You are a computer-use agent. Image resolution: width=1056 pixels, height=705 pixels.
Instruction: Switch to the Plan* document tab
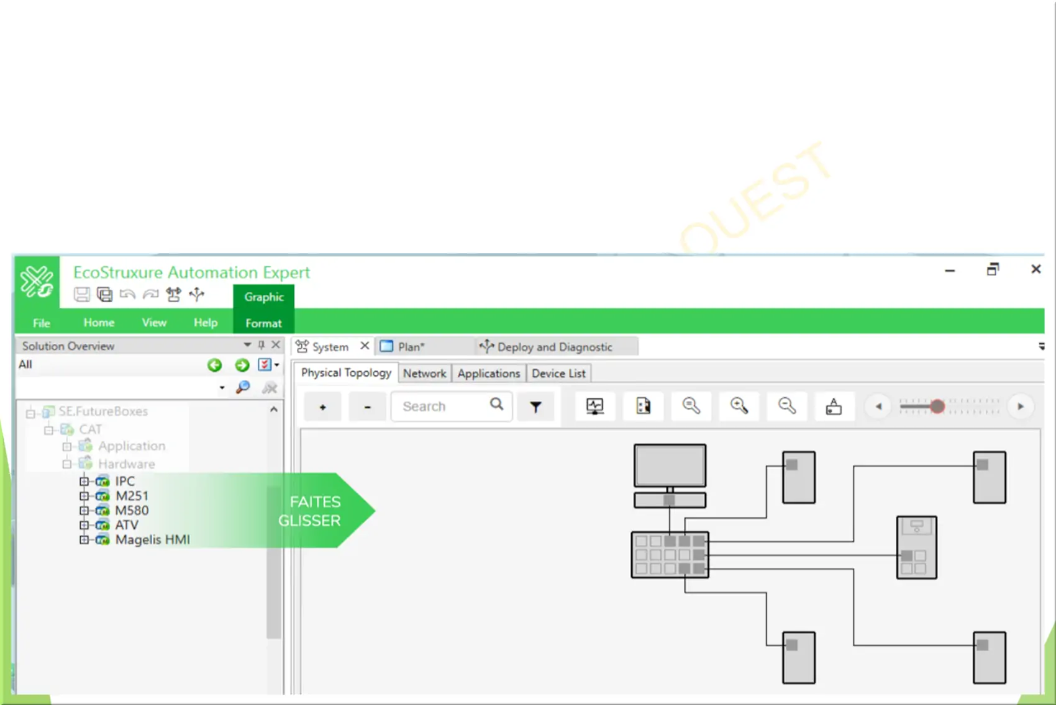coord(411,347)
